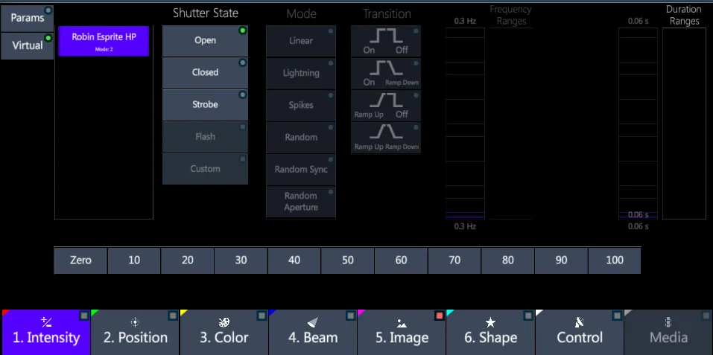Open the 4. Beam attribute tab
Viewport: 713px width, 355px height.
313,333
